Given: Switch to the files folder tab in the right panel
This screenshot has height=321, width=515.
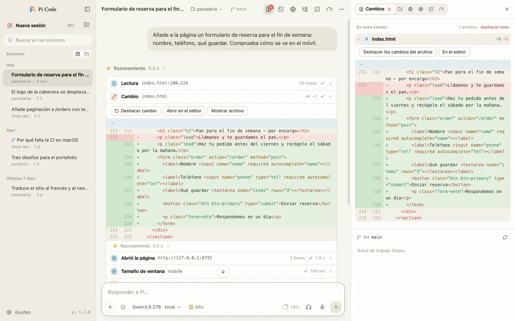Looking at the screenshot, I should click(400, 9).
